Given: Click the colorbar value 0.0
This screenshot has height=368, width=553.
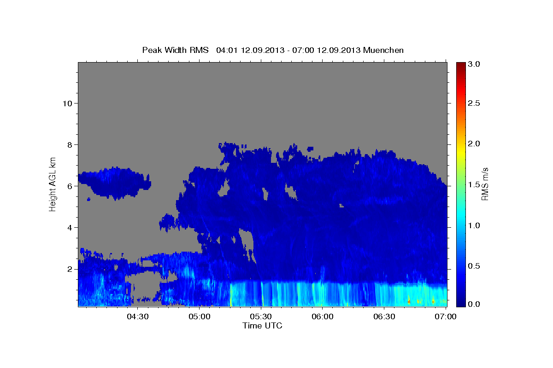Looking at the screenshot, I should pos(474,304).
